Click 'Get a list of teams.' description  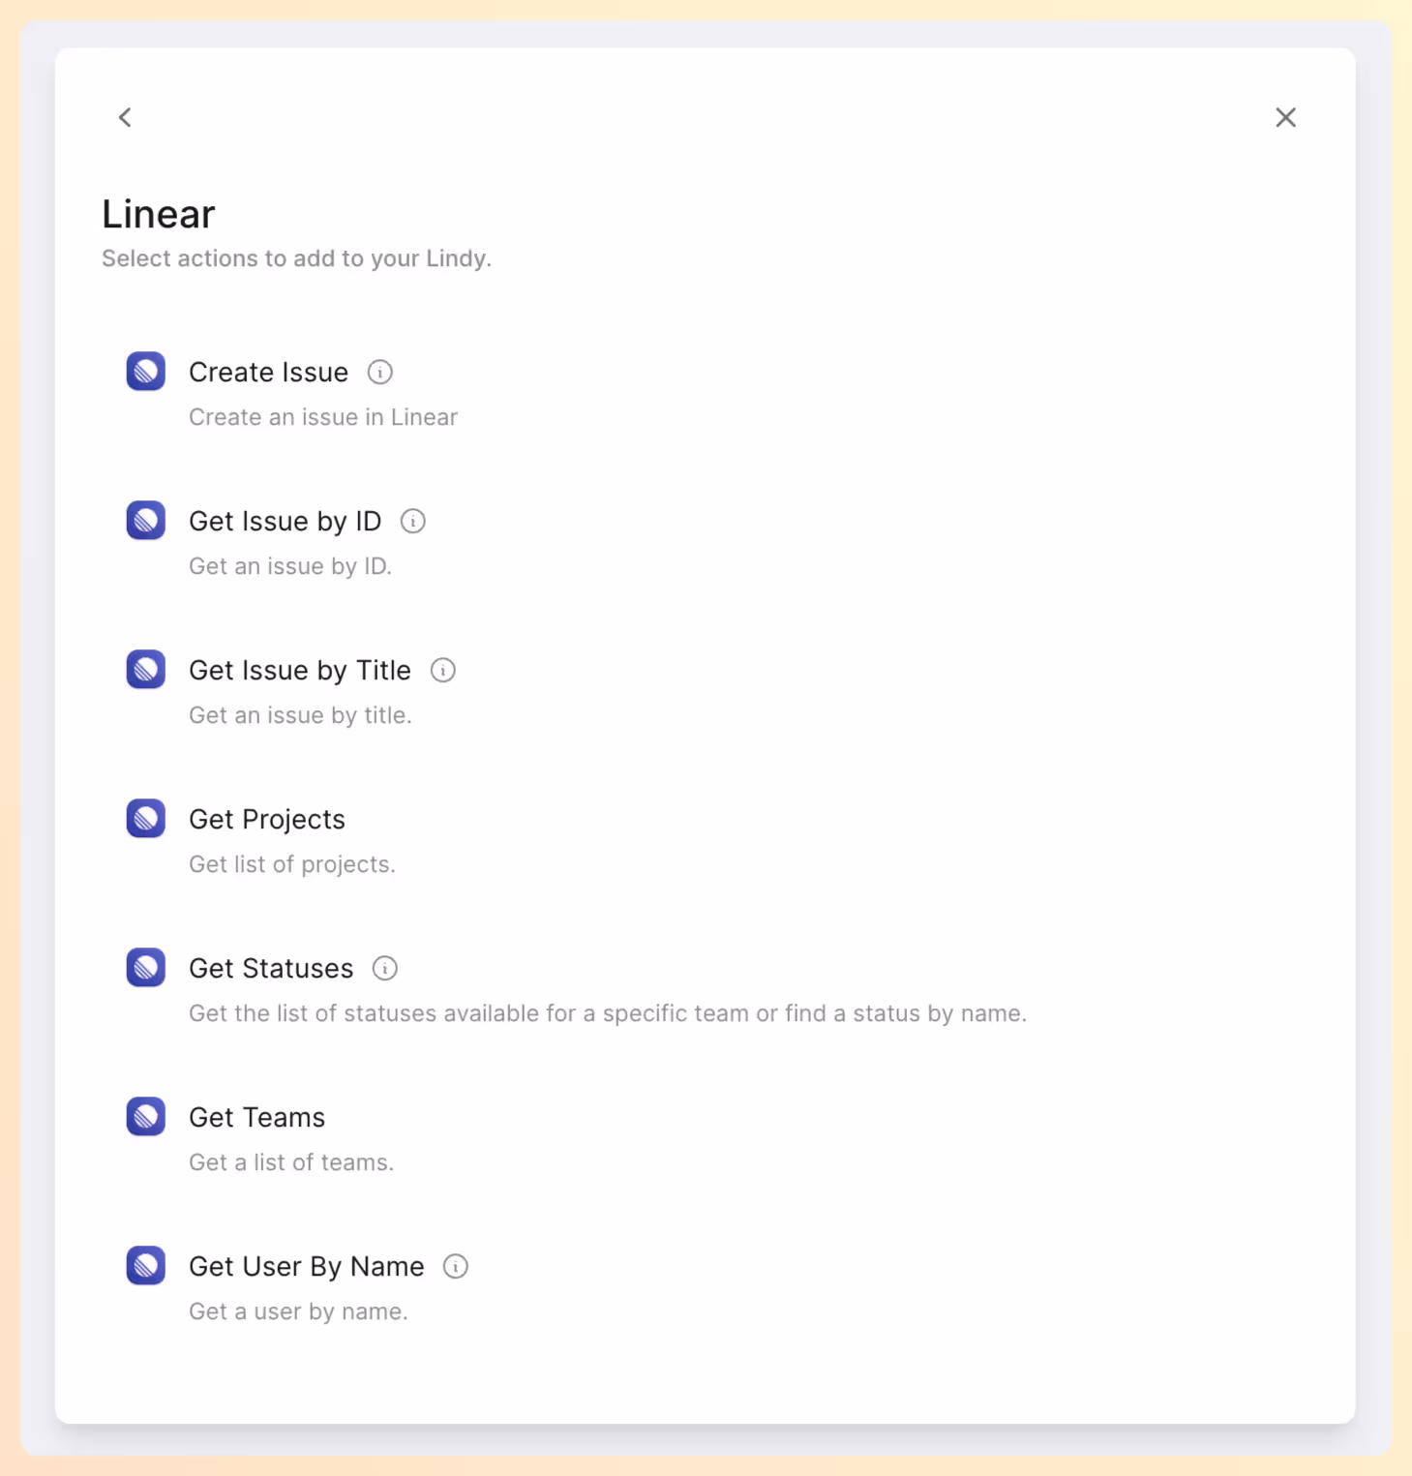[x=291, y=1162]
